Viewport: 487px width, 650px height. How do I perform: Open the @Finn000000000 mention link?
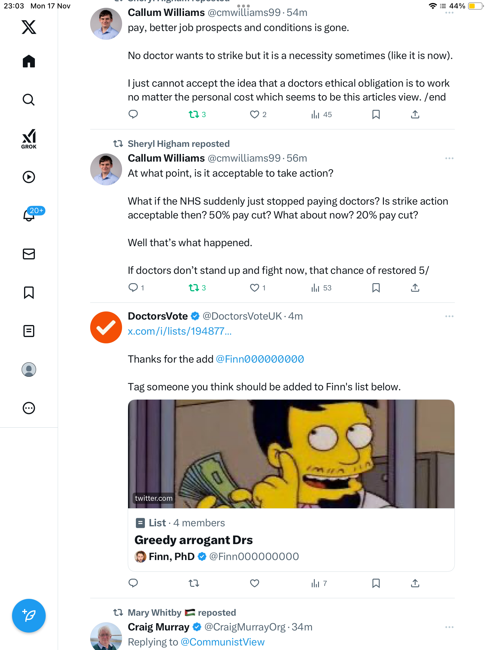coord(260,359)
